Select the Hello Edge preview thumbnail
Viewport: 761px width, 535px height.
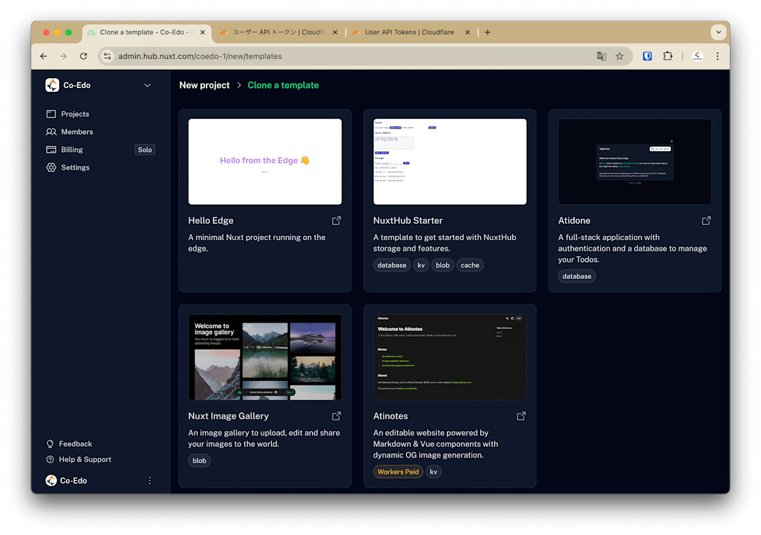click(x=265, y=162)
